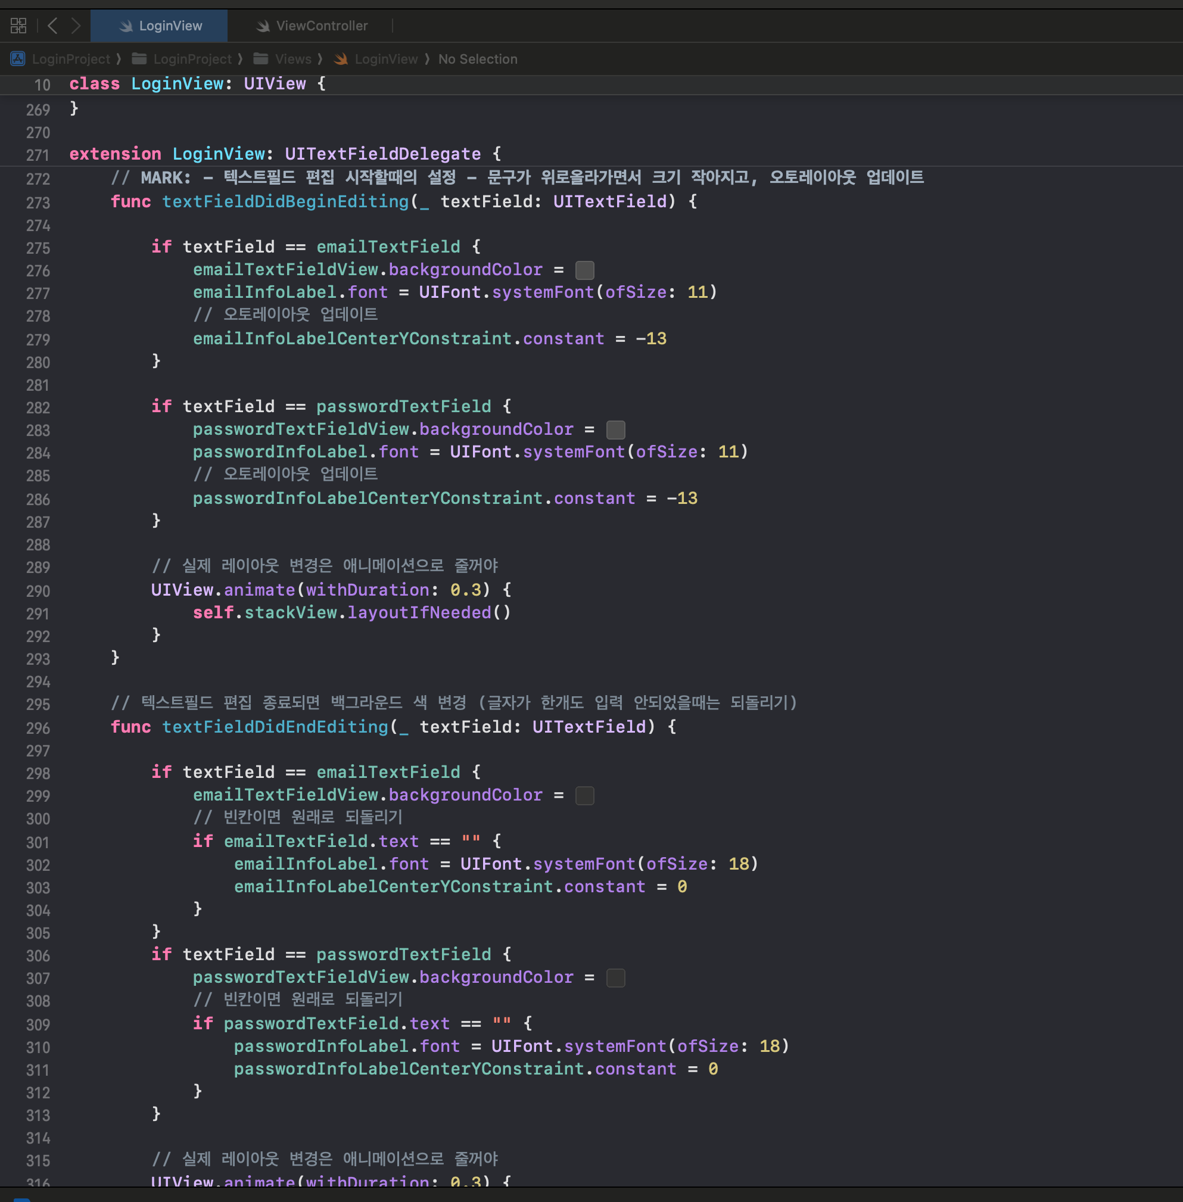Click UIView.animate on line 290
Viewport: 1183px width, 1202px height.
[223, 590]
